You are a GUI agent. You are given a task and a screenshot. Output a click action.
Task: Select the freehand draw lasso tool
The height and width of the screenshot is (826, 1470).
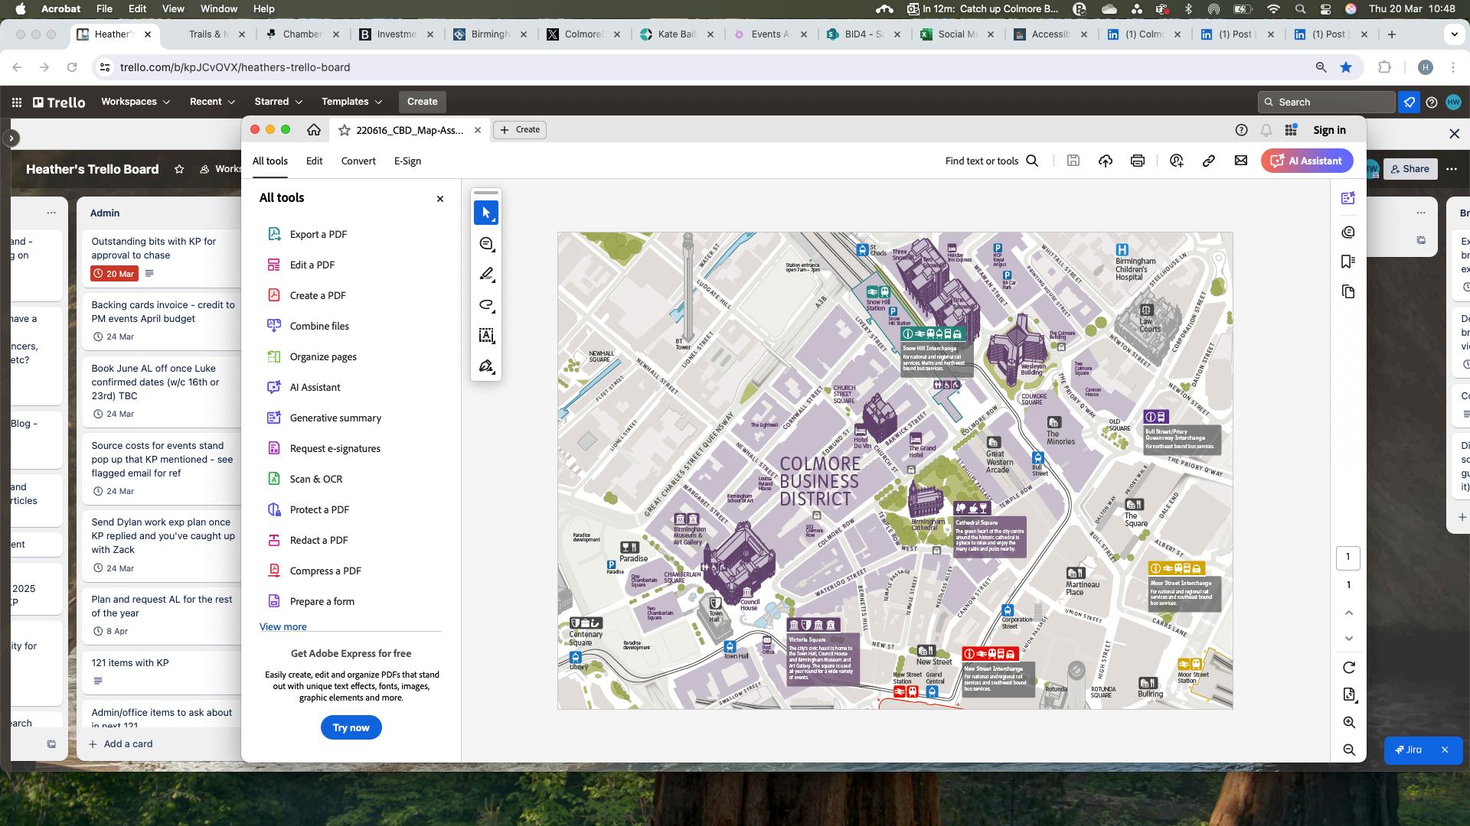[486, 305]
